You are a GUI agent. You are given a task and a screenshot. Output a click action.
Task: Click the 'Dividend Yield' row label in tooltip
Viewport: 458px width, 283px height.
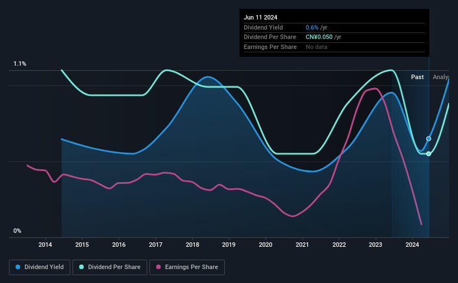(x=263, y=27)
